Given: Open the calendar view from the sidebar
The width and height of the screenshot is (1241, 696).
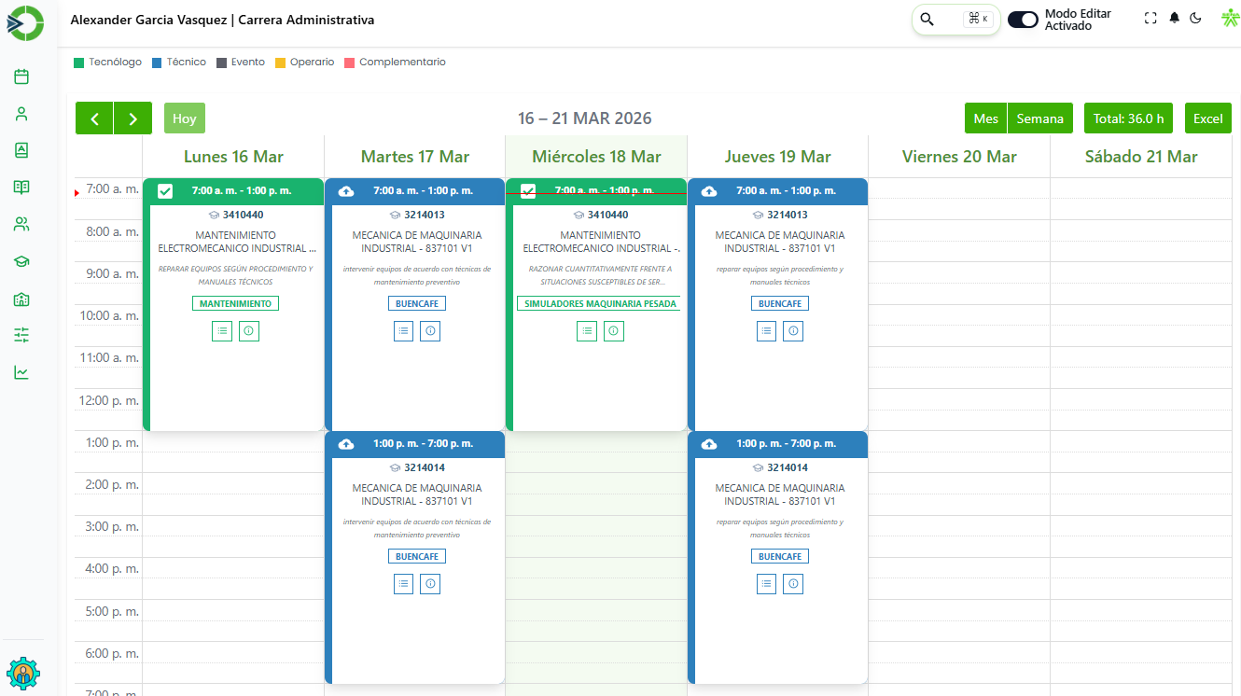Looking at the screenshot, I should (x=21, y=77).
